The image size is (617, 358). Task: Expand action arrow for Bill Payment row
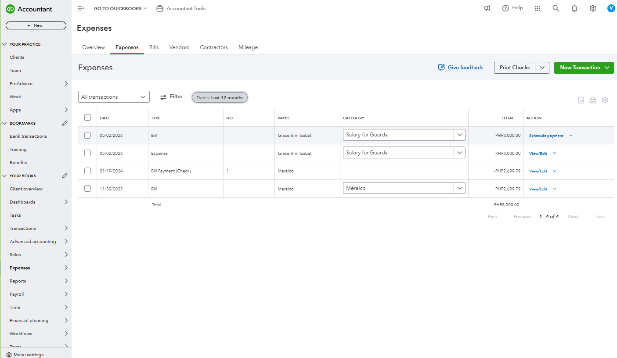coord(555,171)
